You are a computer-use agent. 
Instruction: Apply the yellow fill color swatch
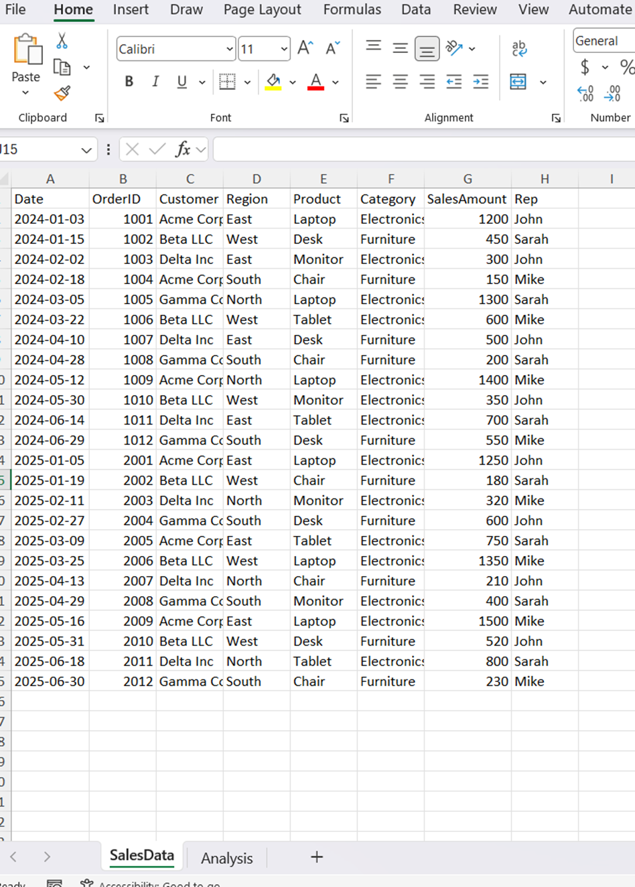pyautogui.click(x=273, y=82)
